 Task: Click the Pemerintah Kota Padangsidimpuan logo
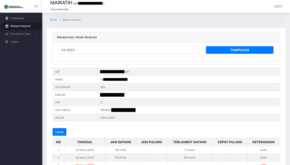tap(14, 7)
